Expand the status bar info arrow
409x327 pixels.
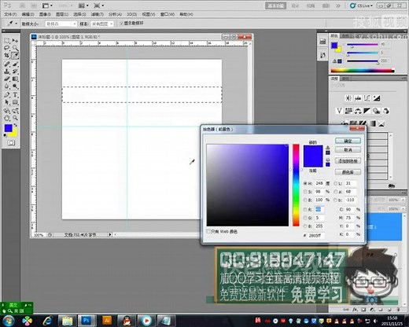[110, 234]
